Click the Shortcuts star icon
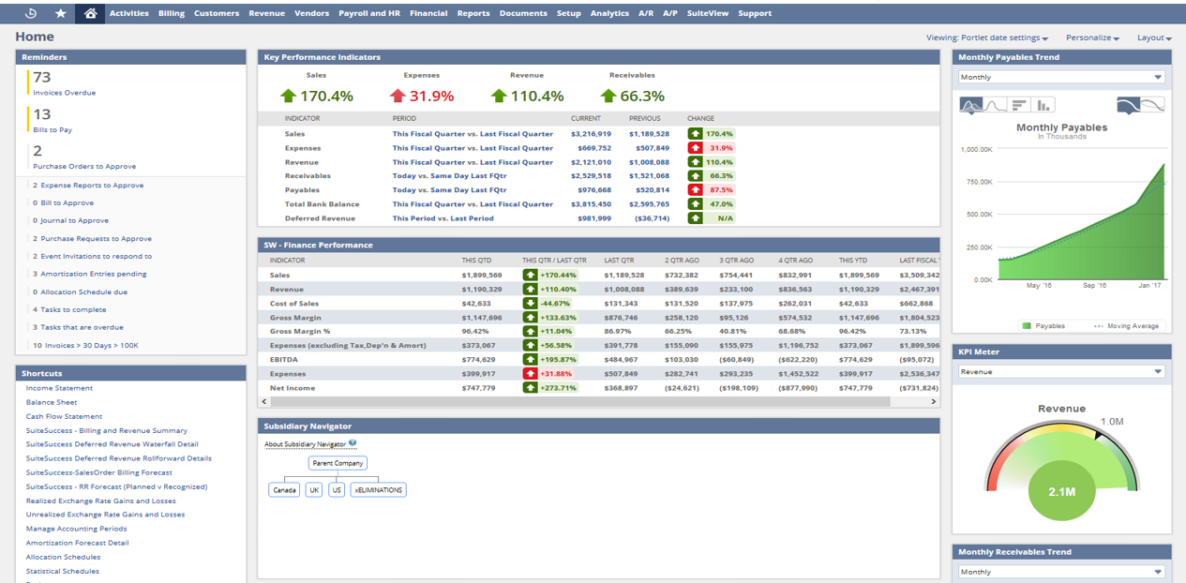 tap(61, 13)
